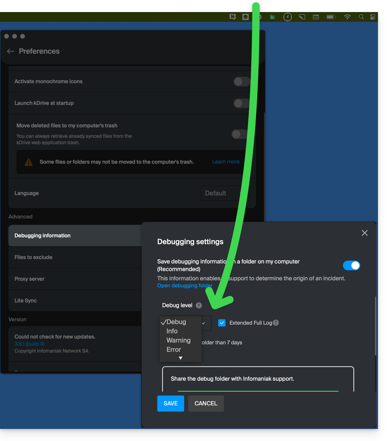This screenshot has width=390, height=441.
Task: Close the Debugging settings dialog with X
Action: [x=364, y=233]
